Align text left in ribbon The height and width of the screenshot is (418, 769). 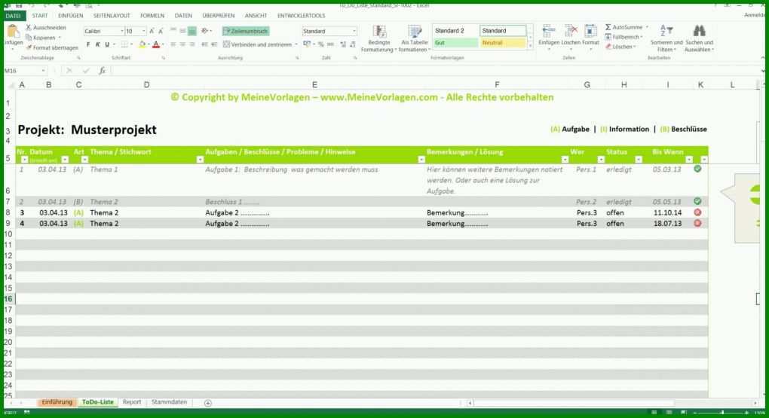[x=173, y=44]
